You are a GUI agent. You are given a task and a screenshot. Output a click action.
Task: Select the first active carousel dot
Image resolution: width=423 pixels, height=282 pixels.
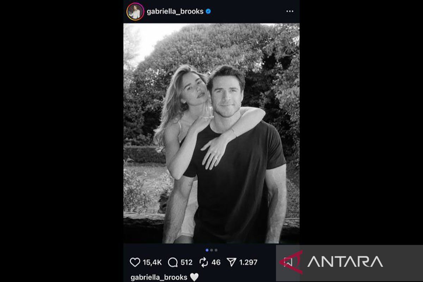207,250
